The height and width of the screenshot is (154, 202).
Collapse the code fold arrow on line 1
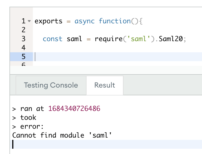coord(29,21)
